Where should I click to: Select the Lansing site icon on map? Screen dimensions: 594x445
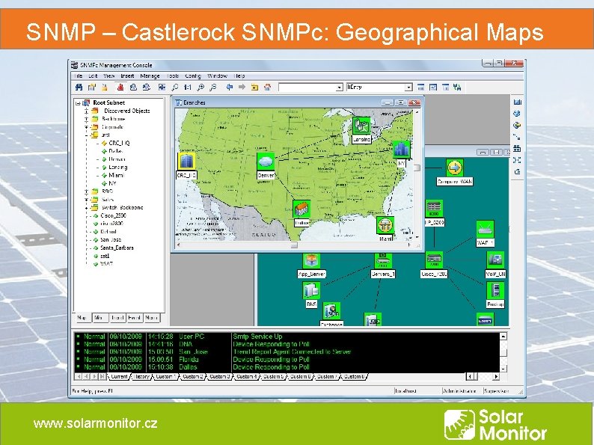(361, 126)
